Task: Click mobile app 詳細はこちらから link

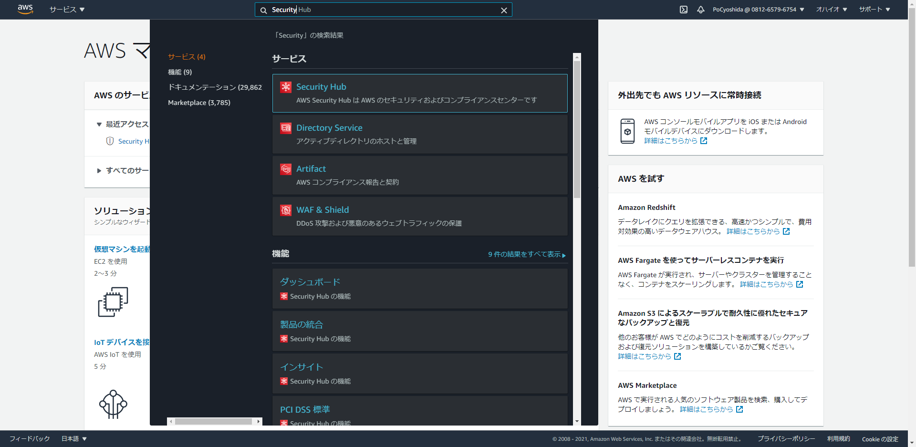Action: [671, 141]
